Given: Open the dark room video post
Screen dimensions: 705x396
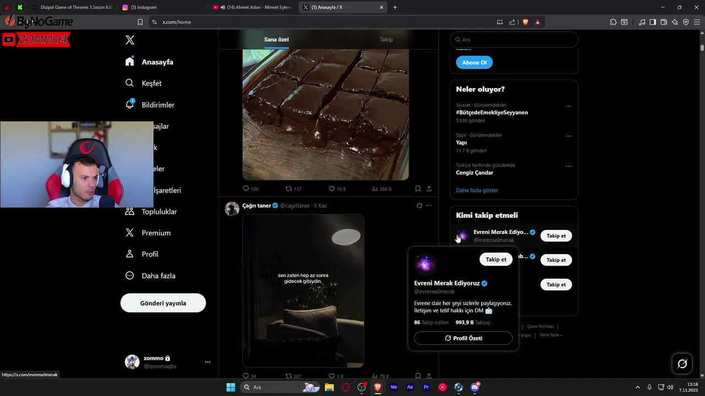Looking at the screenshot, I should pos(303,291).
